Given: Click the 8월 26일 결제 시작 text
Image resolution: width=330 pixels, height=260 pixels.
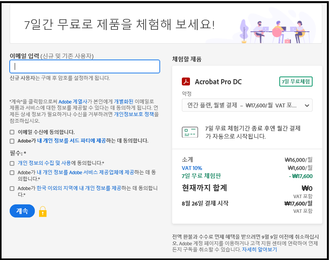Looking at the screenshot, I should (x=205, y=203).
